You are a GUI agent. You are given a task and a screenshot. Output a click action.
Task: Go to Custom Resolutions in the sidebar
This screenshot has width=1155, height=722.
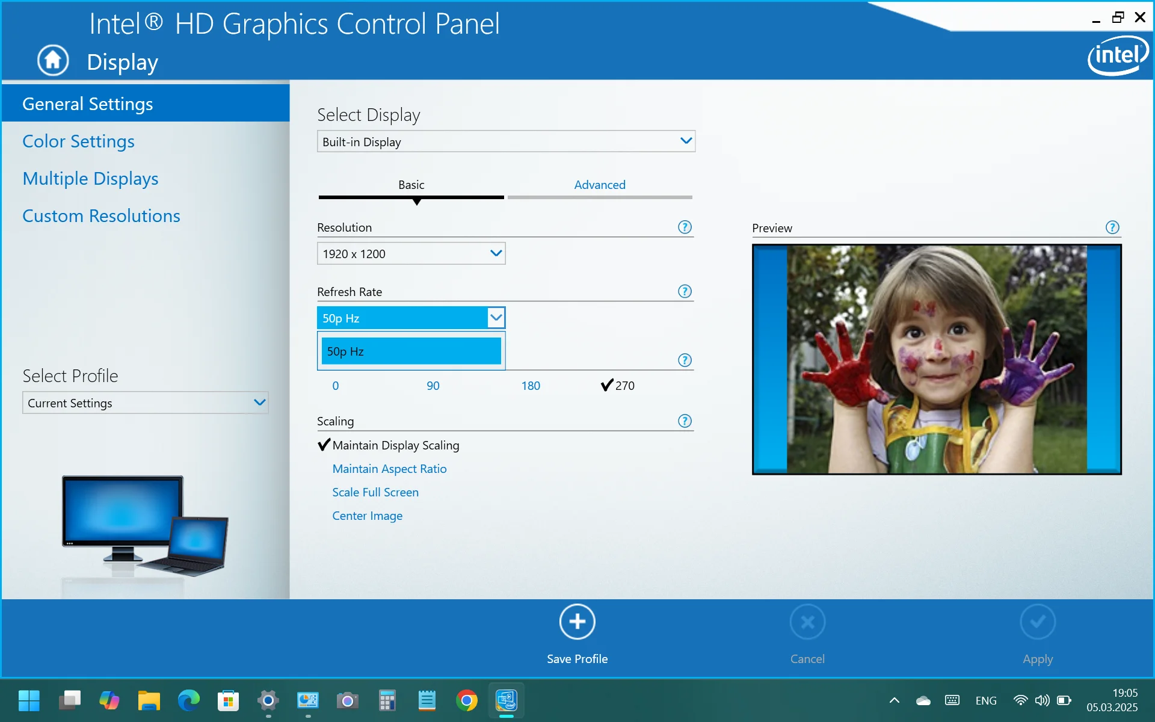click(x=101, y=216)
